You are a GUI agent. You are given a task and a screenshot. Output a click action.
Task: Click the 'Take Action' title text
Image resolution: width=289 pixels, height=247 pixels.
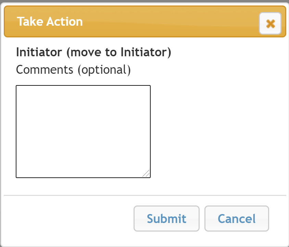pyautogui.click(x=50, y=22)
